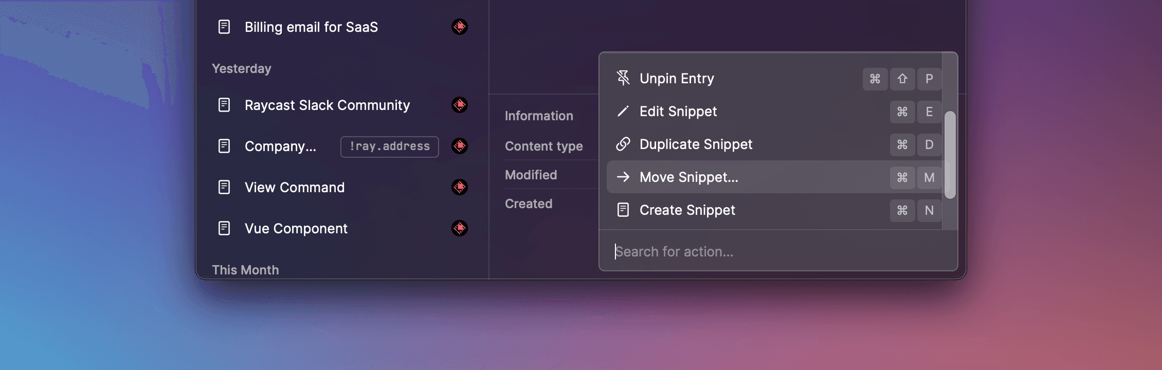Select Duplicate Snippet action
Image resolution: width=1162 pixels, height=370 pixels.
[774, 144]
